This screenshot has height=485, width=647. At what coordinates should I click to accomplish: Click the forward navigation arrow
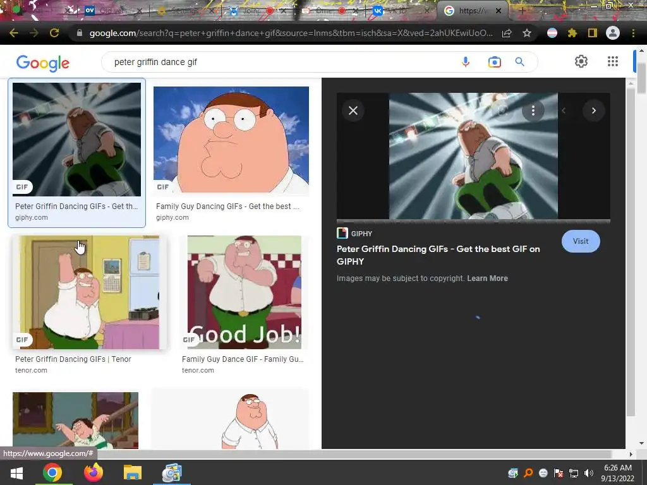(x=34, y=33)
